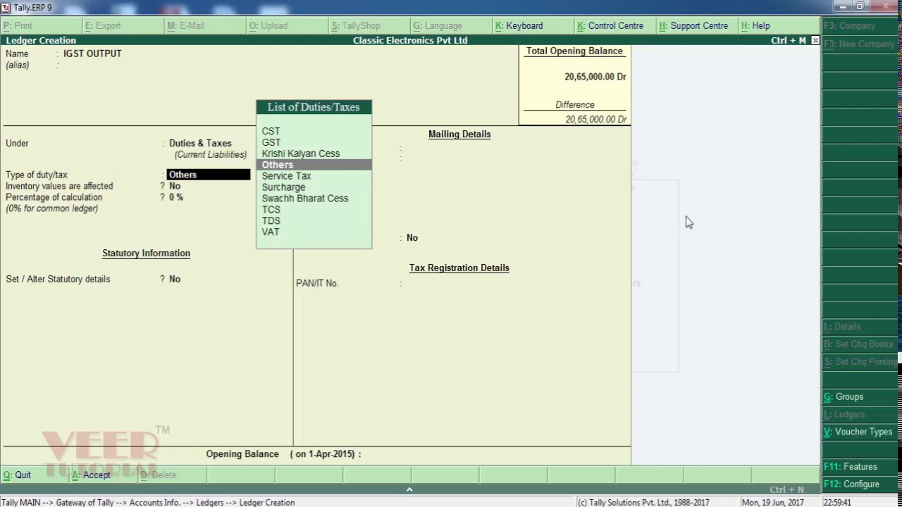Click the Details side button
Viewport: 902px width, 507px height.
pos(860,327)
